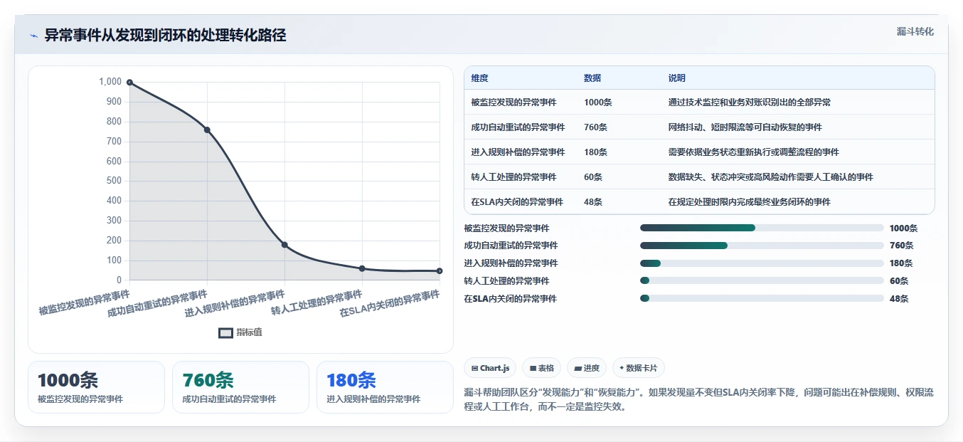
Task: Select chart point for 被监控发现的异常事件
Action: tap(129, 83)
